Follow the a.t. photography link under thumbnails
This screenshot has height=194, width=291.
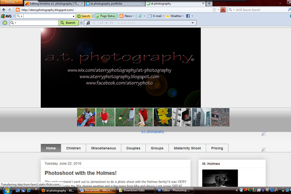coord(153,131)
